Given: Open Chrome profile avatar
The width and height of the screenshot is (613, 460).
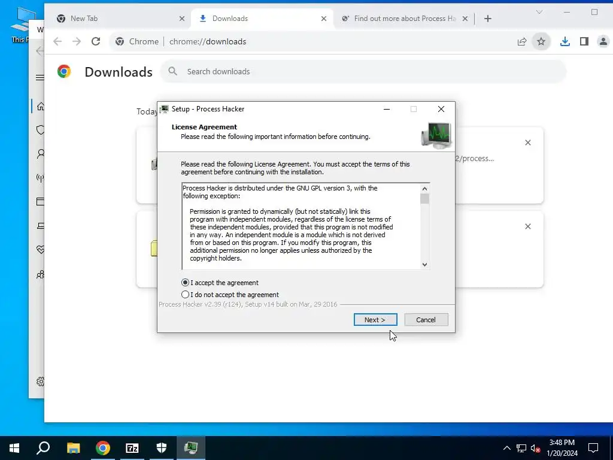Looking at the screenshot, I should tap(603, 41).
